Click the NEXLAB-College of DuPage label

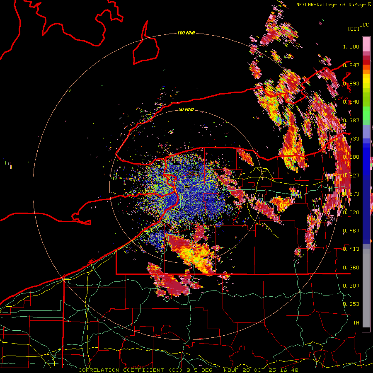point(331,5)
